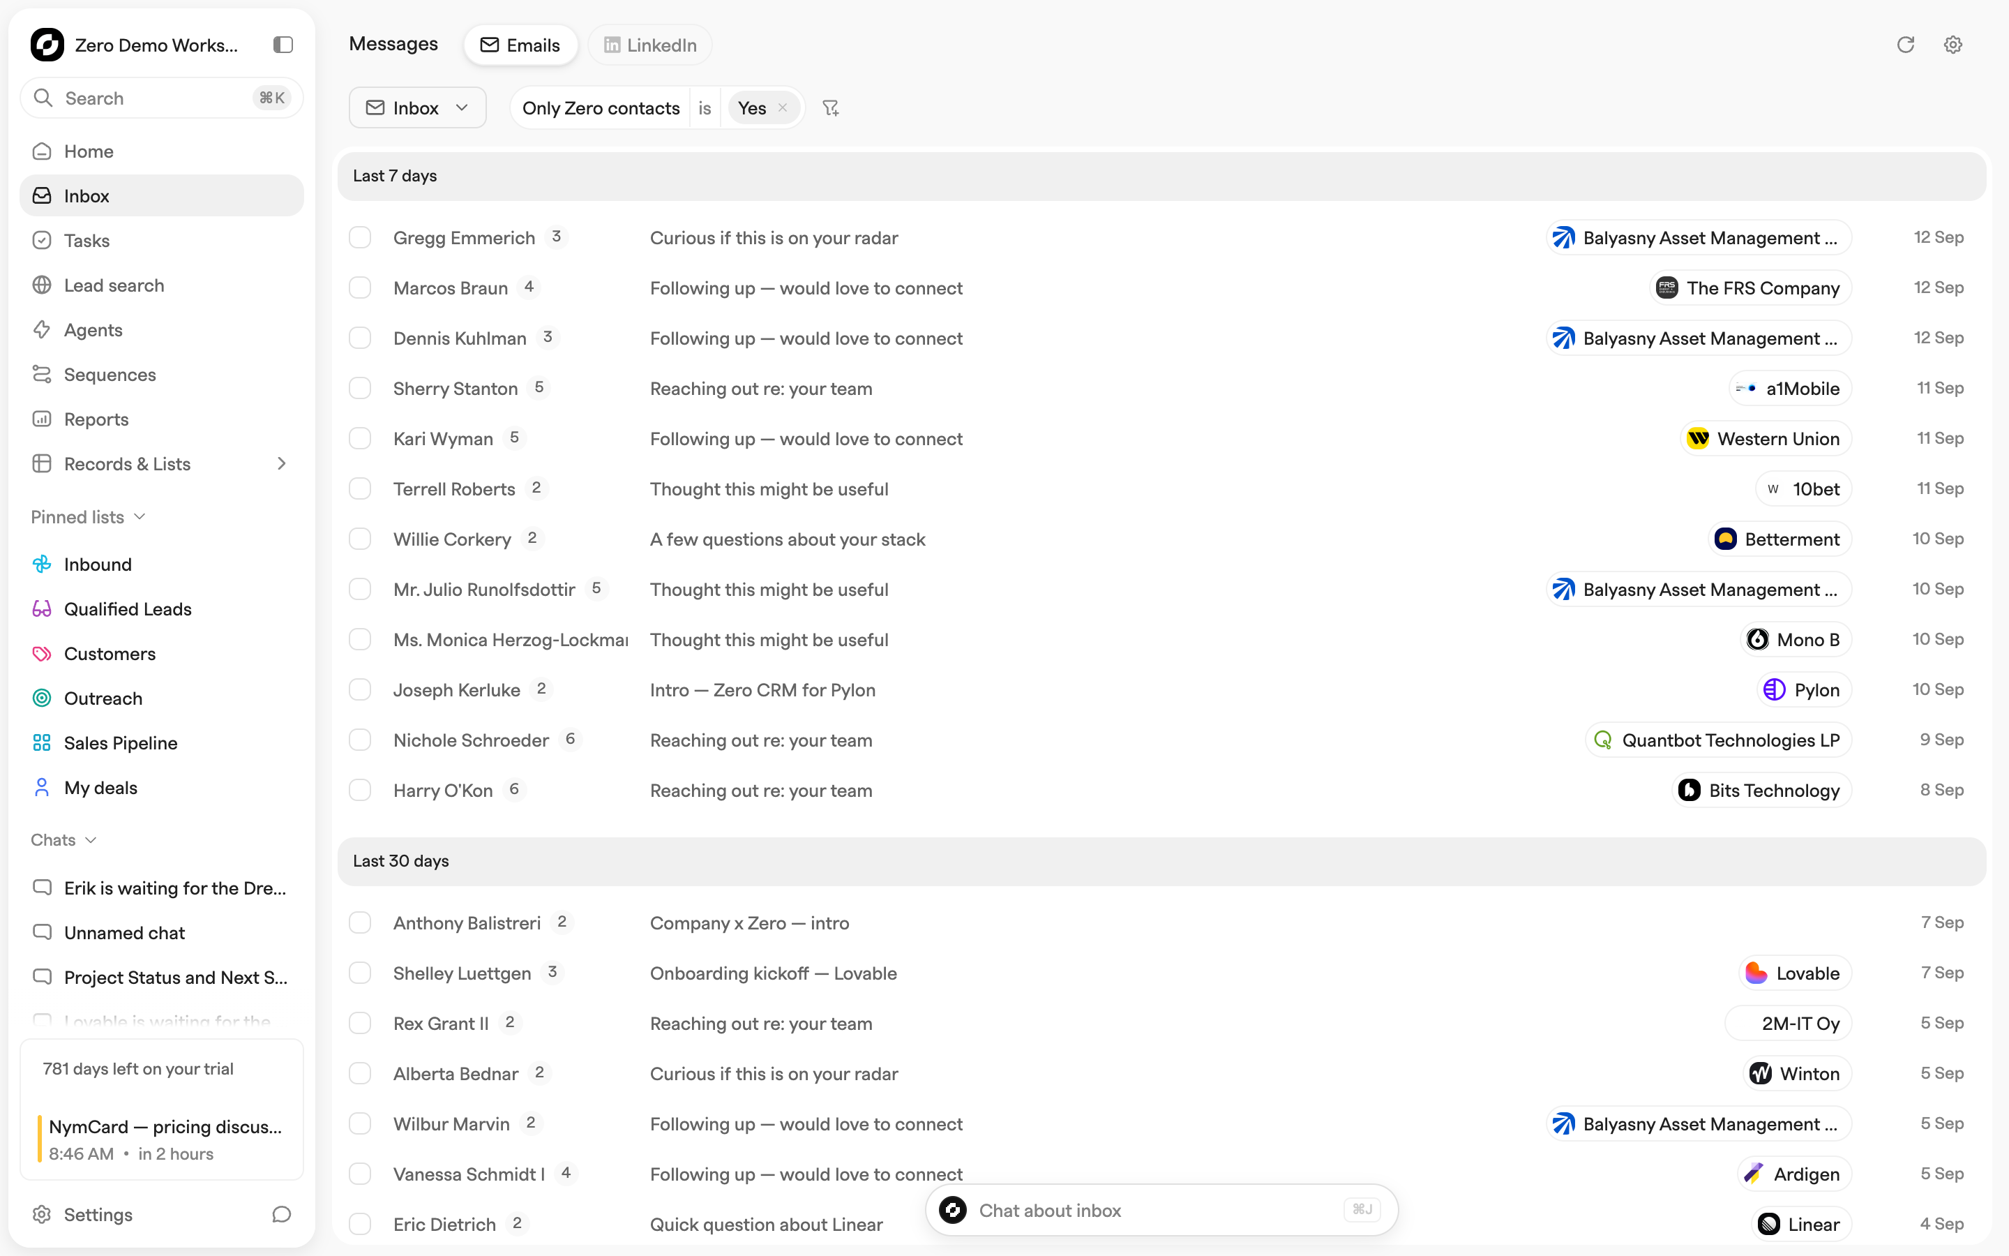This screenshot has width=2009, height=1256.
Task: Click the add filter funnel icon
Action: click(x=830, y=108)
